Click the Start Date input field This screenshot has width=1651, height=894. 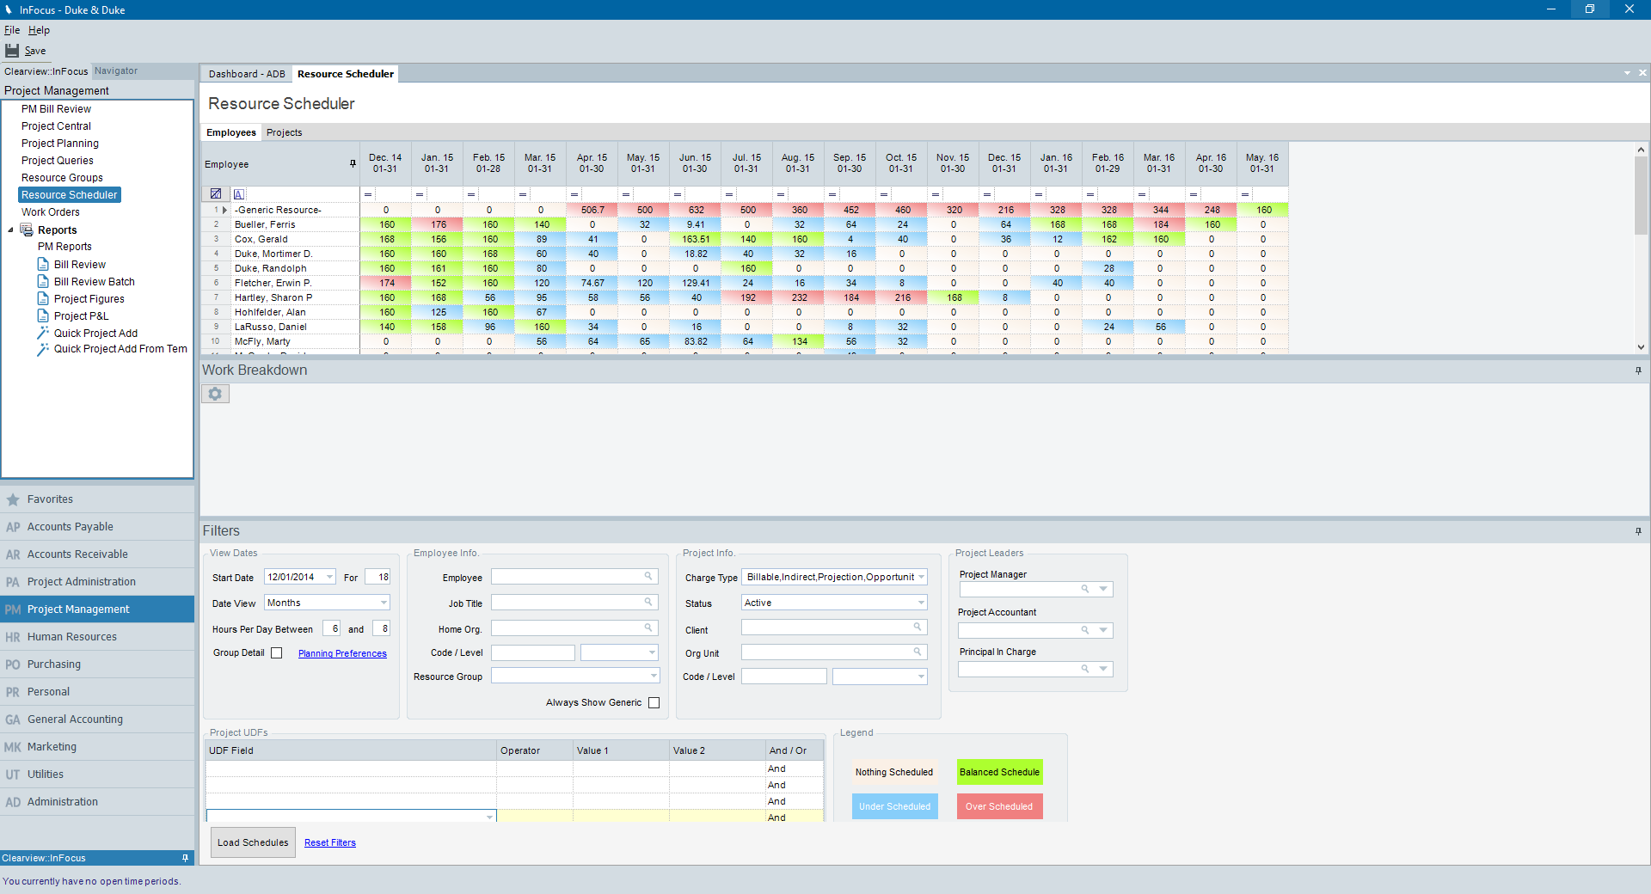(x=292, y=578)
